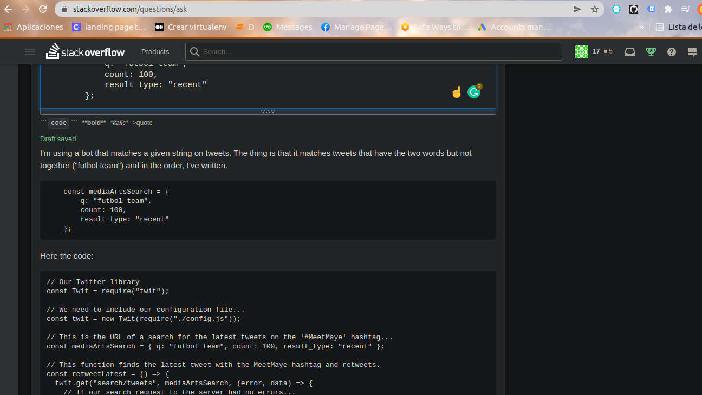Viewport: 702px width, 395px height.
Task: Click the '*italic*' formatting hint
Action: (119, 123)
